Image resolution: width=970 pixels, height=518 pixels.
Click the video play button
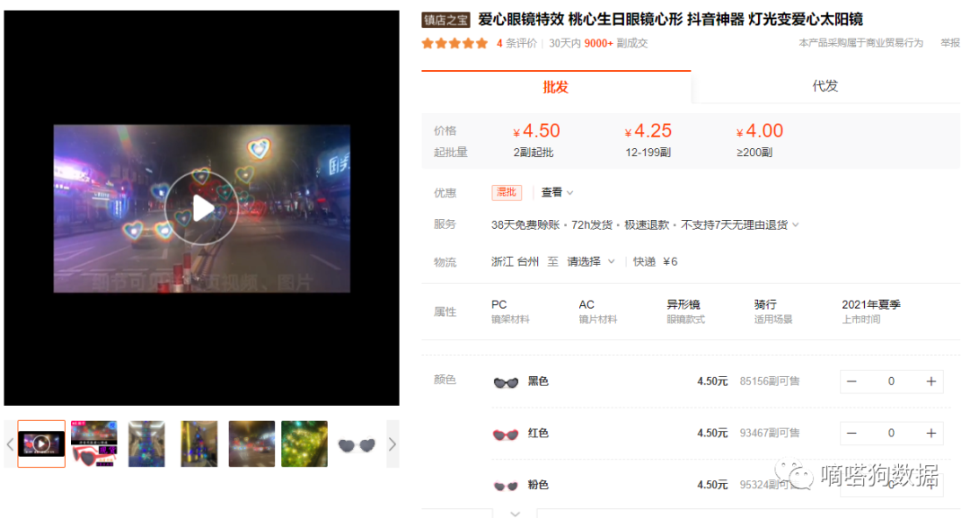[x=204, y=207]
